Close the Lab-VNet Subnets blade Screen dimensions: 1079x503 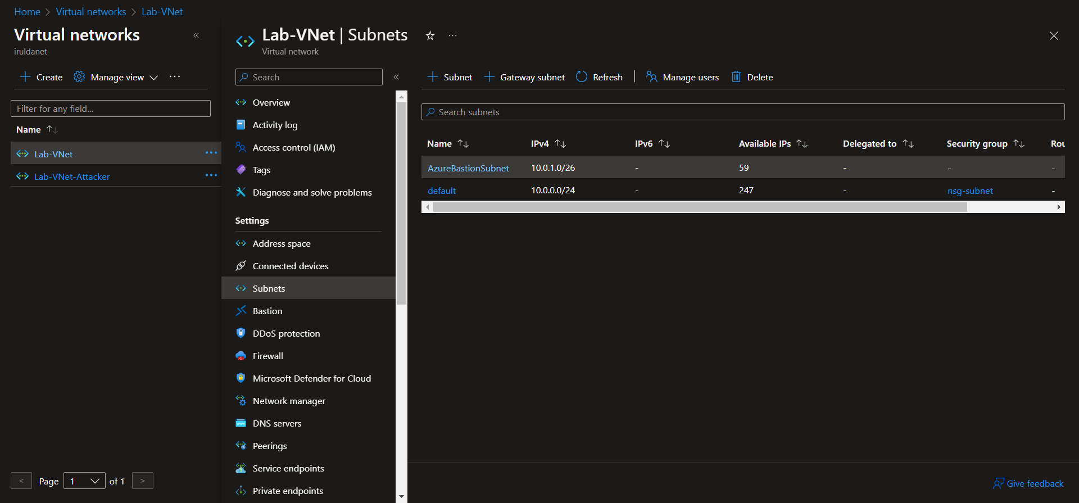pos(1054,36)
